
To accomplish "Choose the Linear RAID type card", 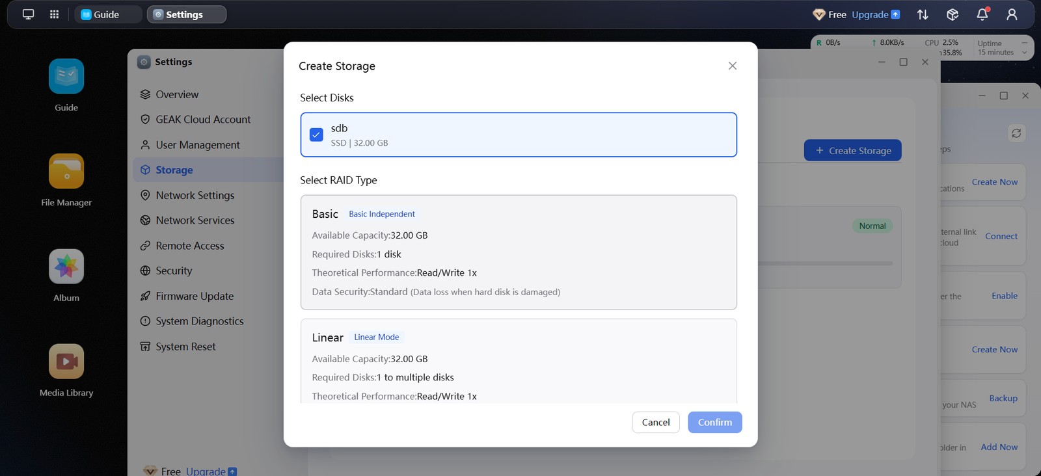I will point(519,361).
